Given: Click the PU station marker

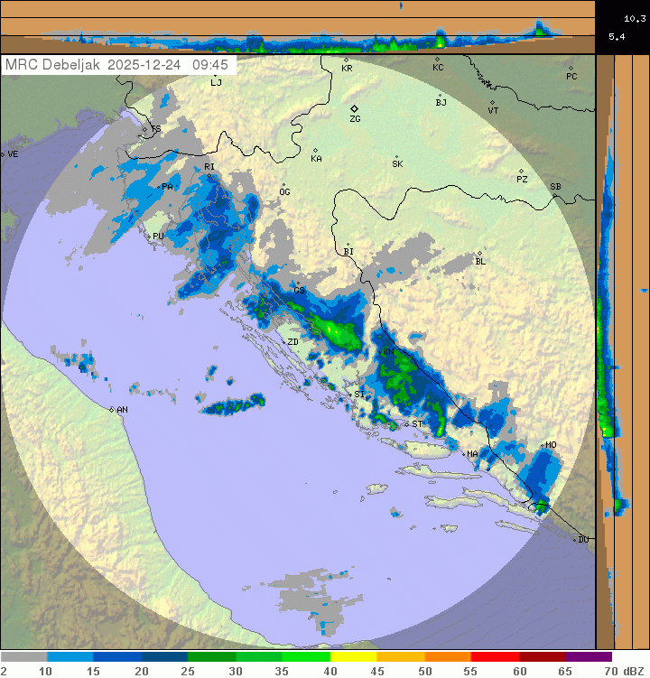Looking at the screenshot, I should [151, 236].
